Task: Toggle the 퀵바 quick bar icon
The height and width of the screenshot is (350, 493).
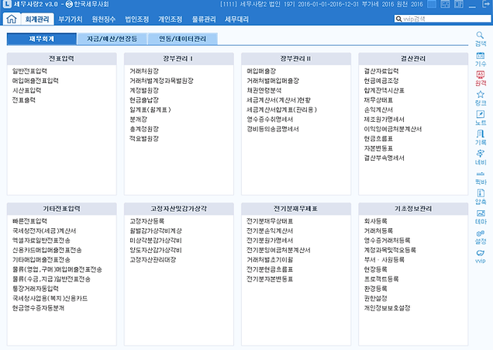Action: coord(480,178)
